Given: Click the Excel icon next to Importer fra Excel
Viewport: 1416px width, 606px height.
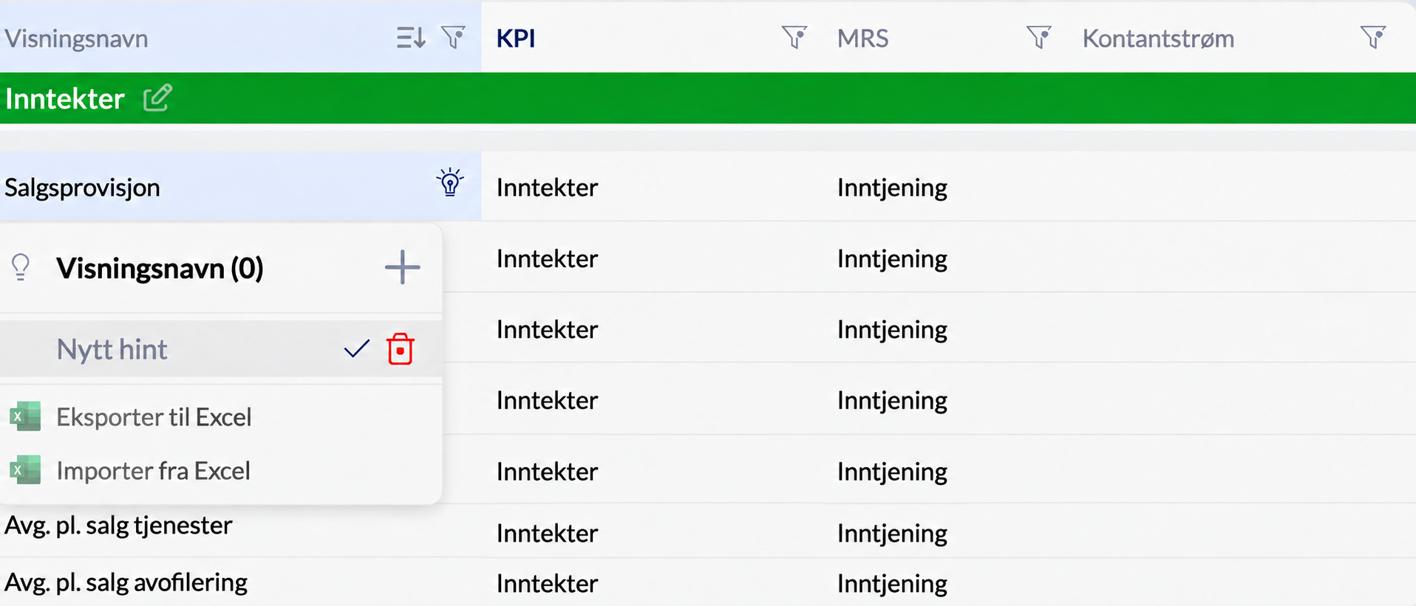Looking at the screenshot, I should (x=25, y=470).
